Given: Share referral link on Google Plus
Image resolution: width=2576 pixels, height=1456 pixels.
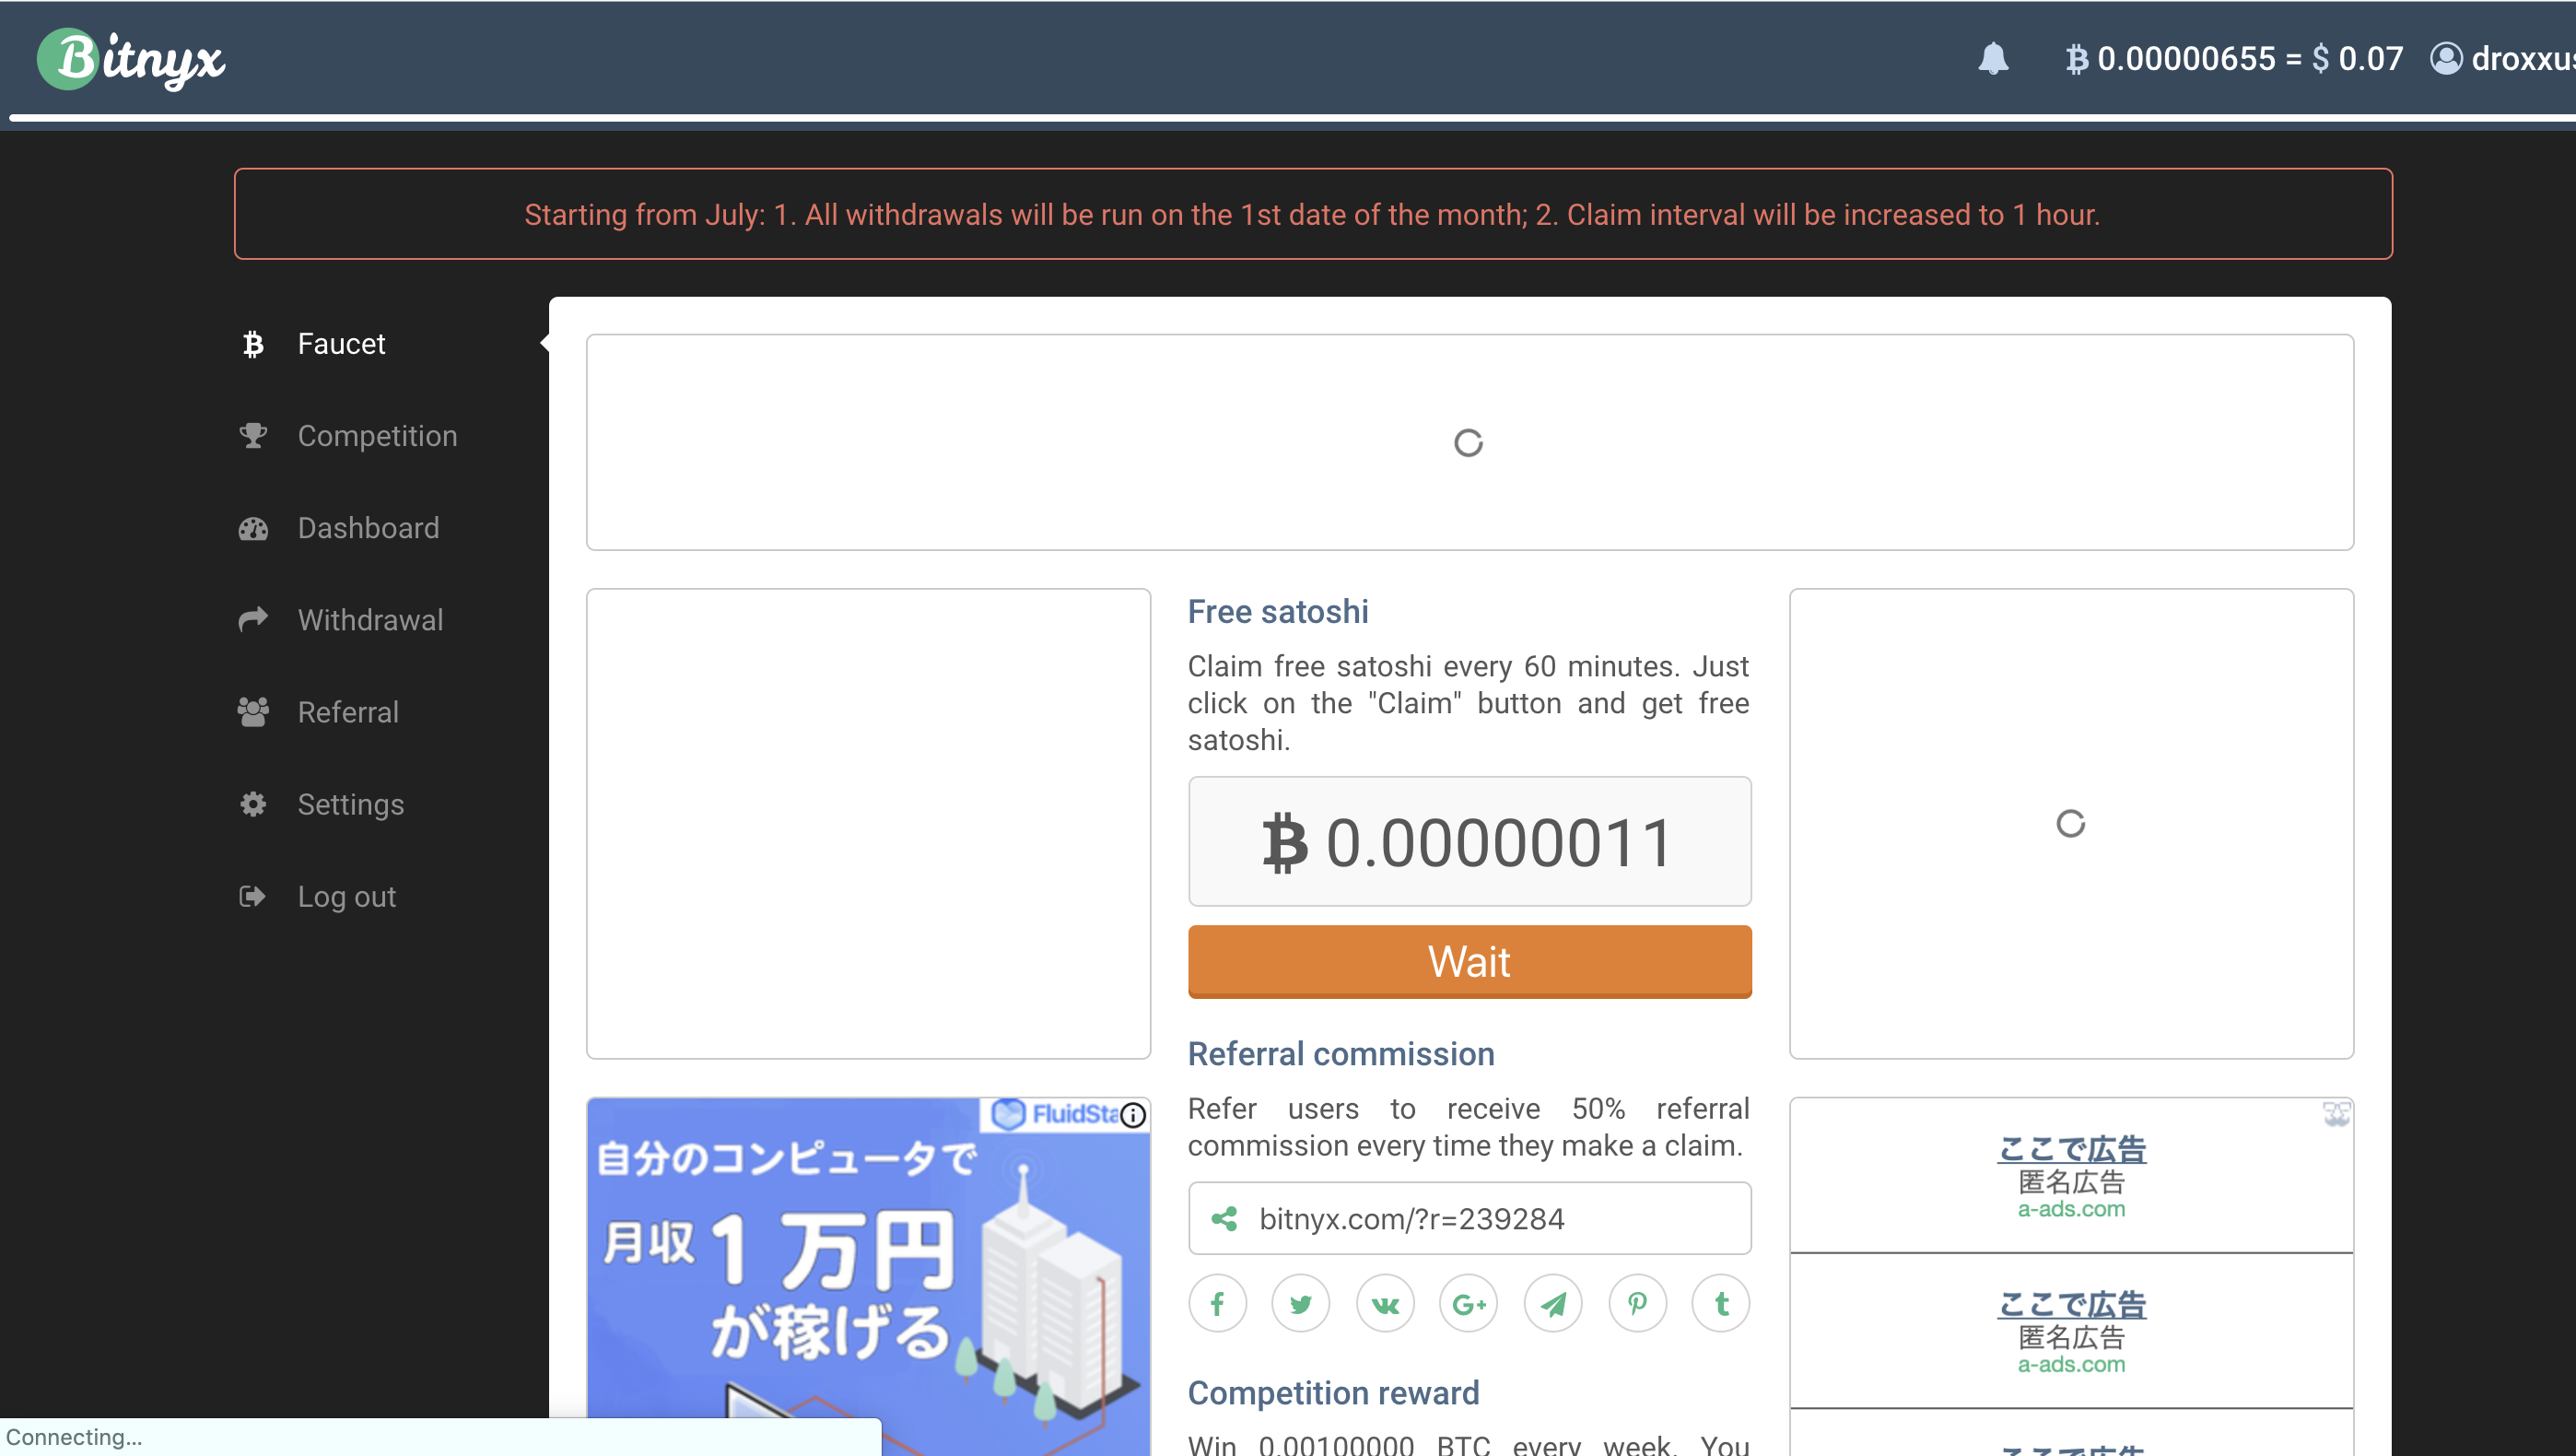Looking at the screenshot, I should (x=1468, y=1304).
